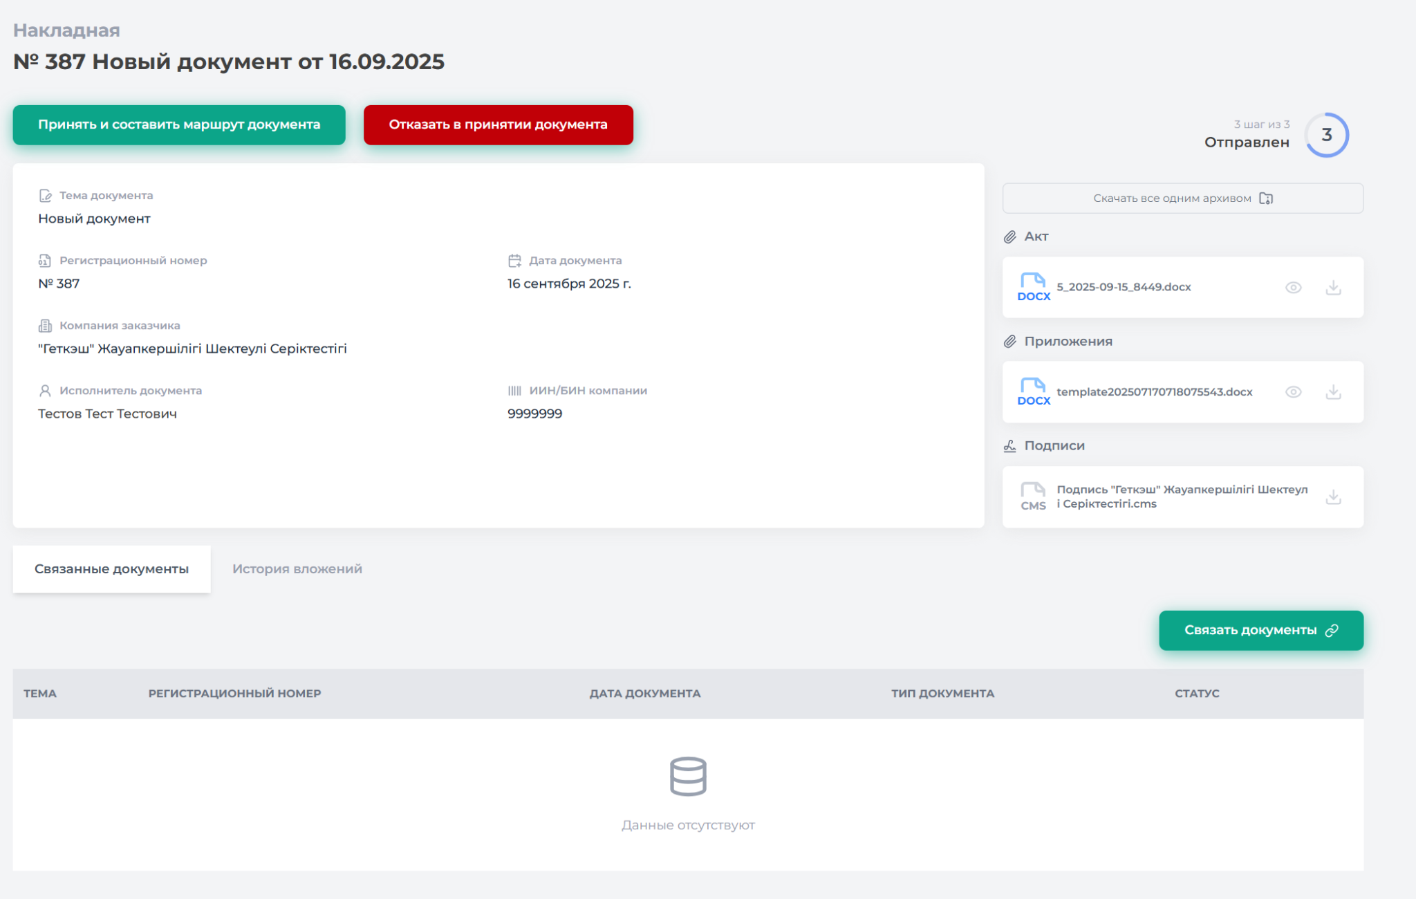Click the Статус column header
The image size is (1416, 899).
click(x=1196, y=694)
